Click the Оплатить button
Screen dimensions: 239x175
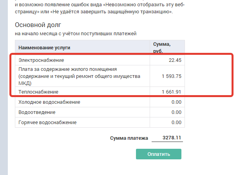(159, 154)
